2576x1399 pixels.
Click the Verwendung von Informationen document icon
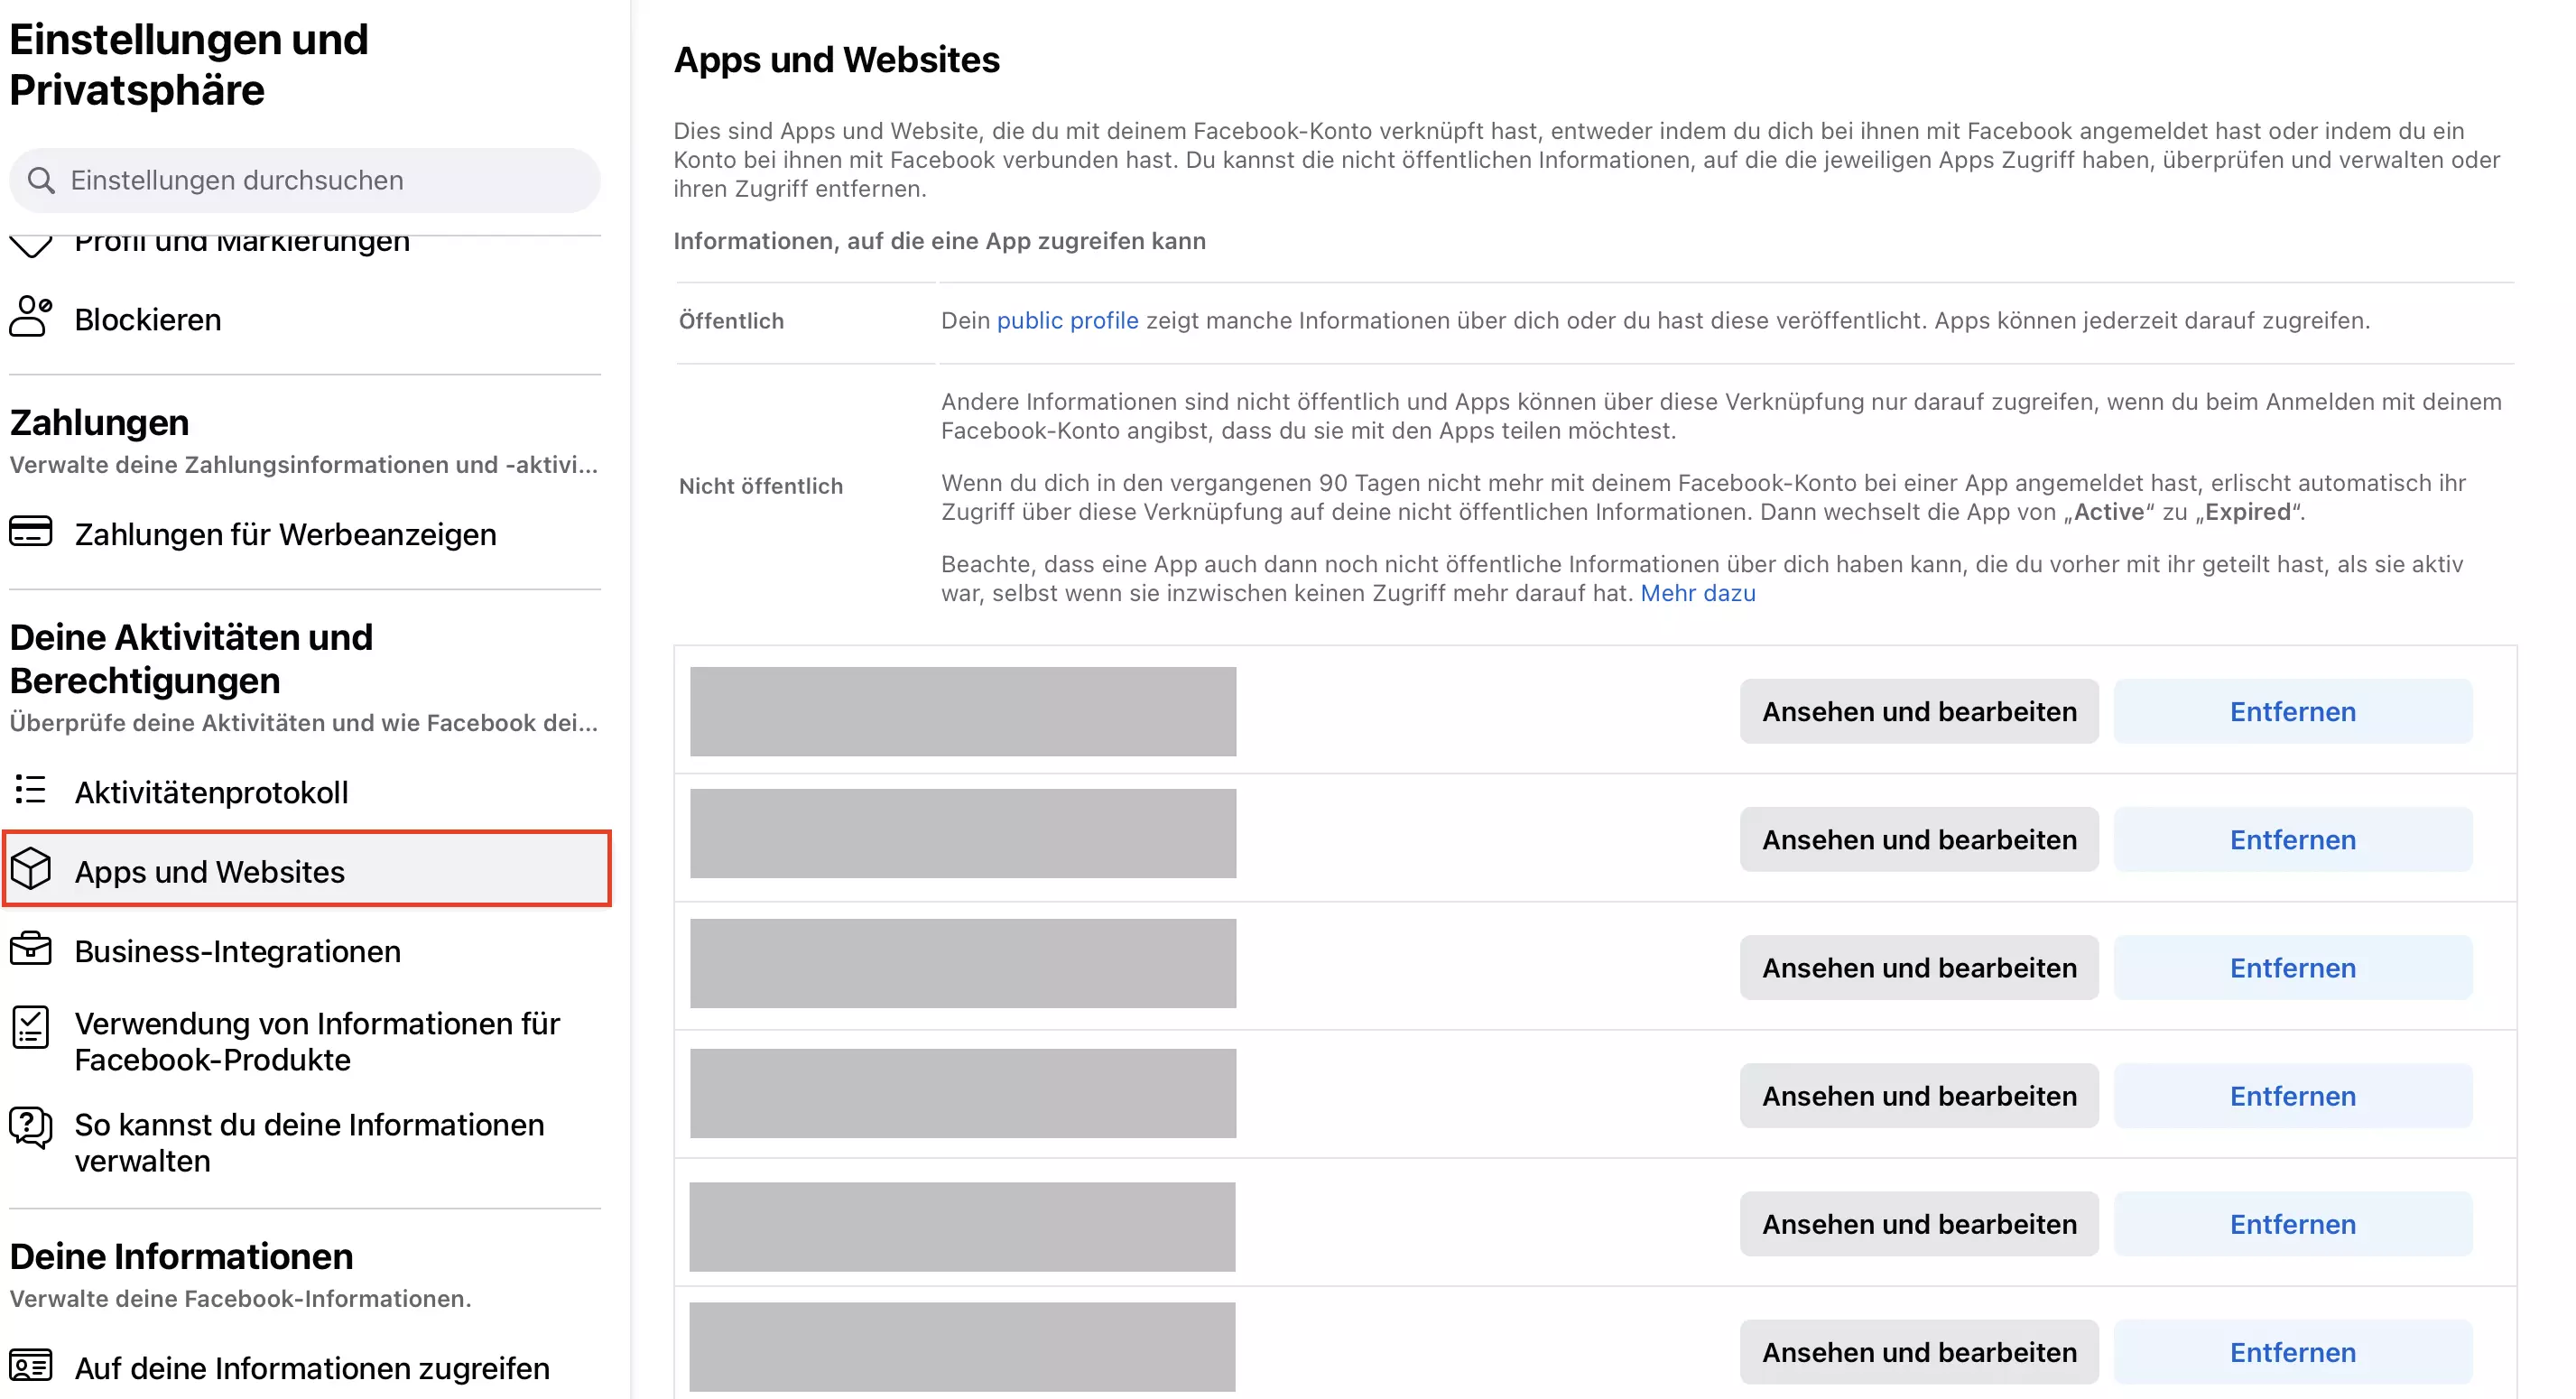31,1026
